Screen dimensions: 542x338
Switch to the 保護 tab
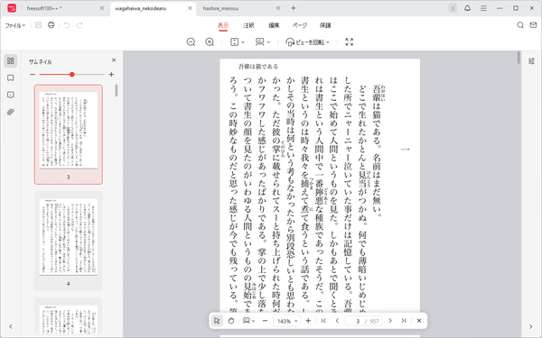(325, 25)
